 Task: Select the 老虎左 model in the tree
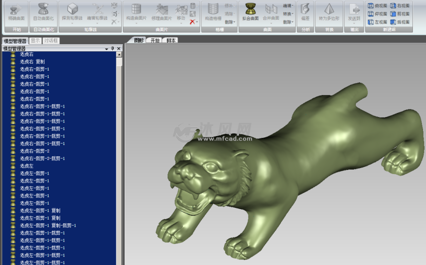coord(27,165)
